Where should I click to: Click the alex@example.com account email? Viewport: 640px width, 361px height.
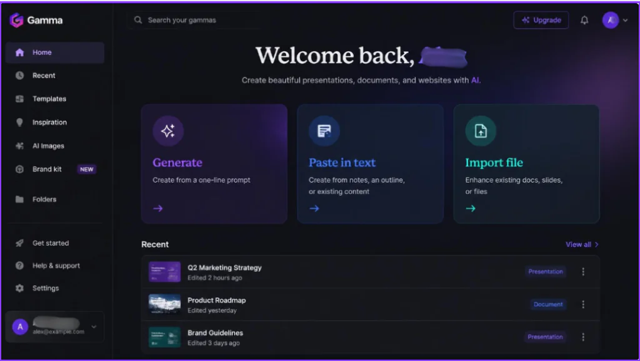pos(58,332)
